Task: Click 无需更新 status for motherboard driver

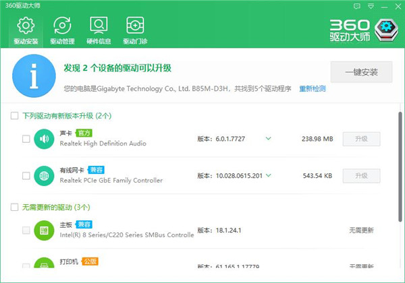Action: pos(361,230)
